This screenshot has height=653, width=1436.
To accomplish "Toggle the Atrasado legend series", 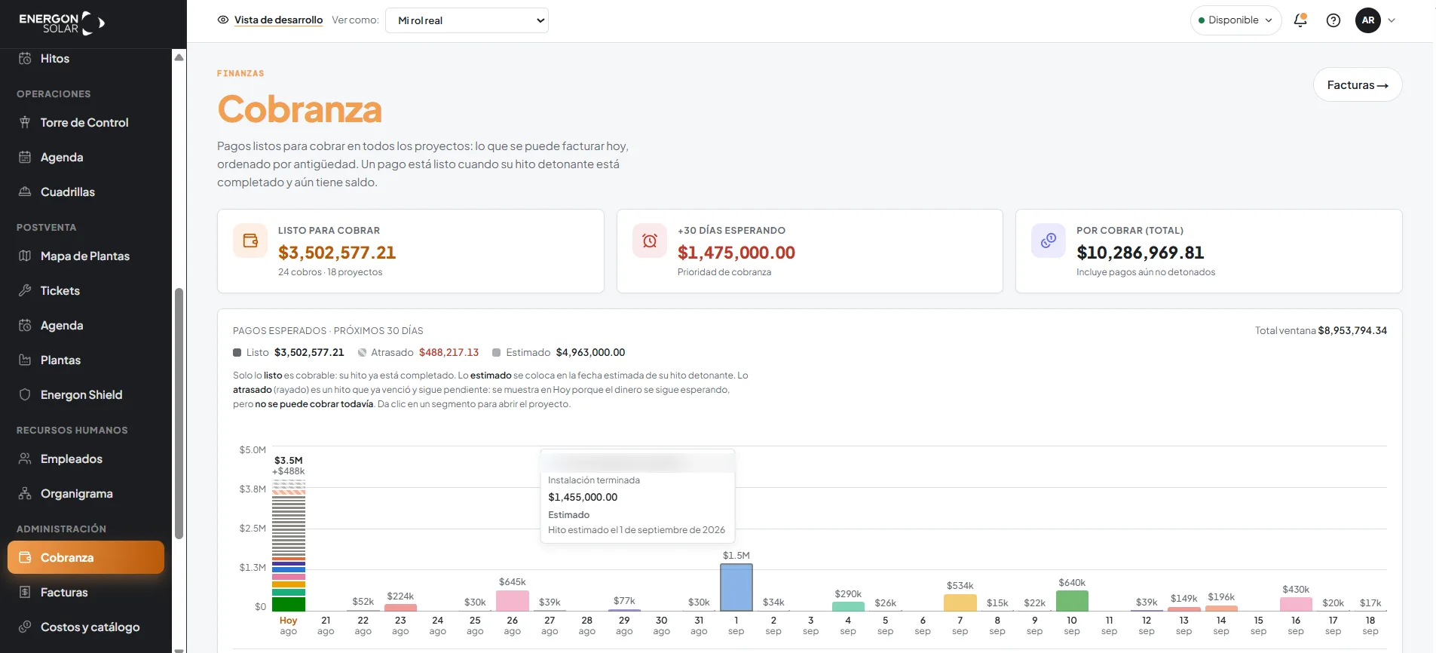I will point(418,352).
